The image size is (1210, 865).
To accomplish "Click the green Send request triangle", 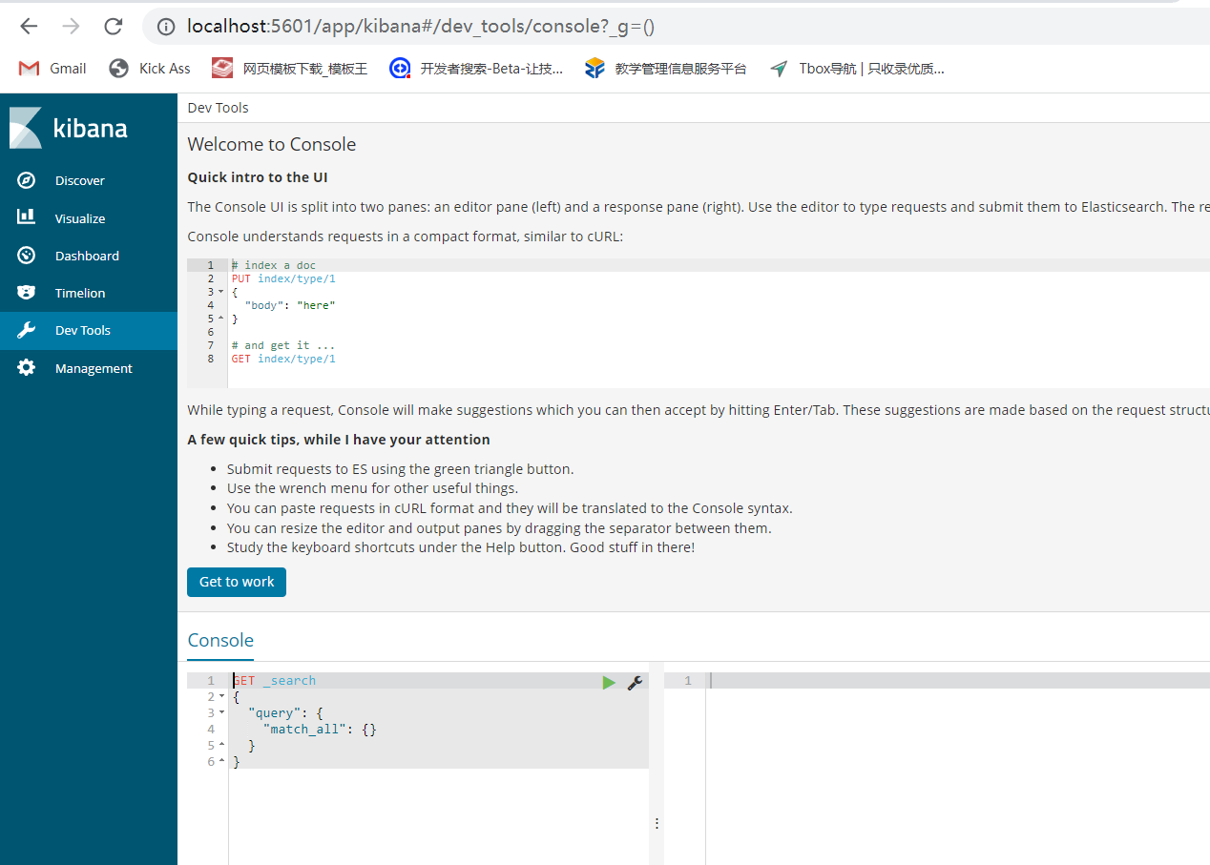I will [609, 682].
